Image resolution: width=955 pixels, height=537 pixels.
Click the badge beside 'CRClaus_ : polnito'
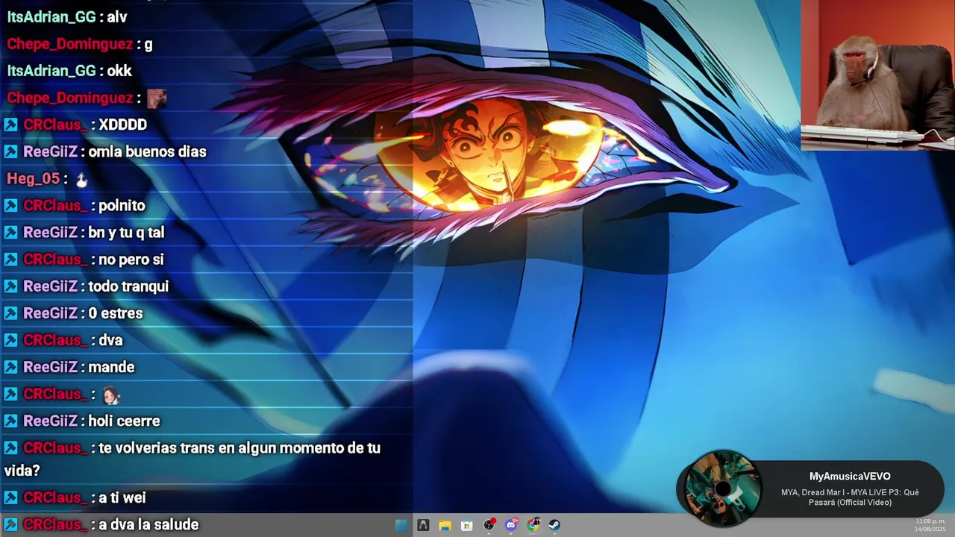point(10,205)
